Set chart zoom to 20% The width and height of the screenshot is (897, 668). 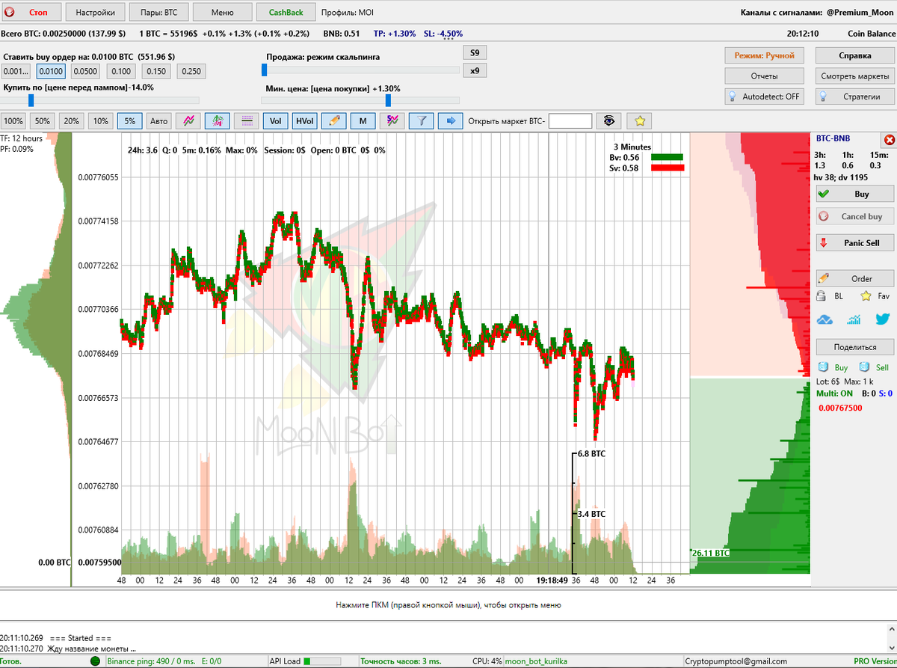point(72,120)
